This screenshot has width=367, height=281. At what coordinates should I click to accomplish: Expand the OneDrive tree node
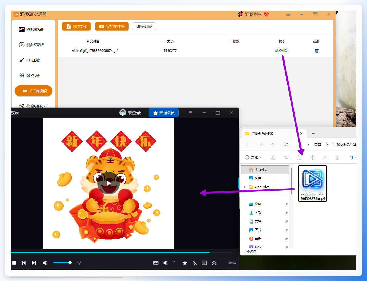245,187
